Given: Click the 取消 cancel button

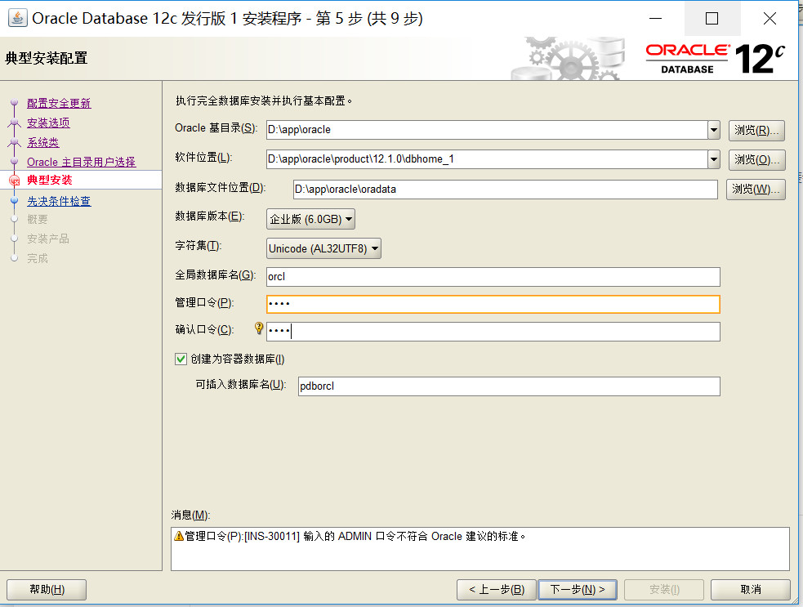Looking at the screenshot, I should [751, 590].
